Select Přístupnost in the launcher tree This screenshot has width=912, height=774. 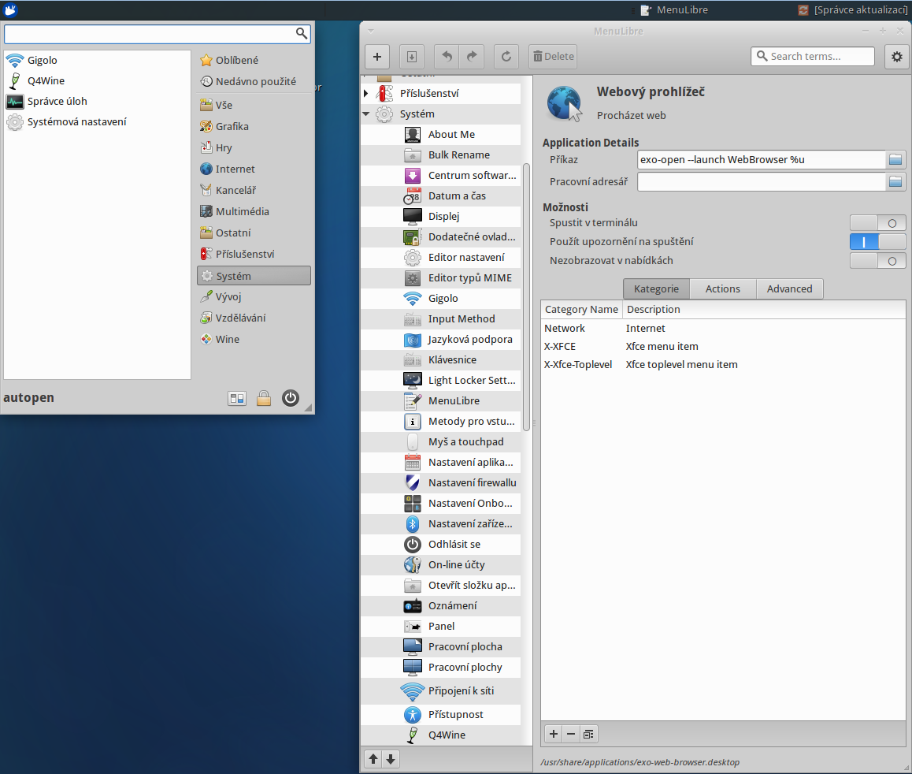pos(440,715)
